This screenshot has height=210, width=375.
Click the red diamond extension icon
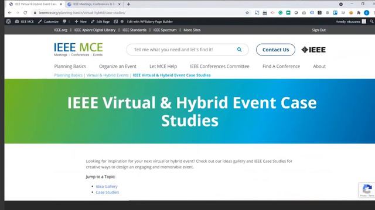(272, 13)
